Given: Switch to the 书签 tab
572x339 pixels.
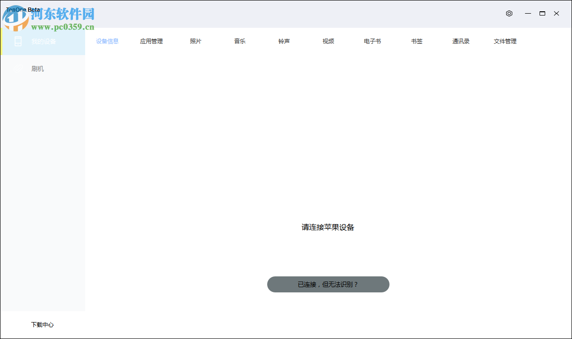Looking at the screenshot, I should coord(416,41).
